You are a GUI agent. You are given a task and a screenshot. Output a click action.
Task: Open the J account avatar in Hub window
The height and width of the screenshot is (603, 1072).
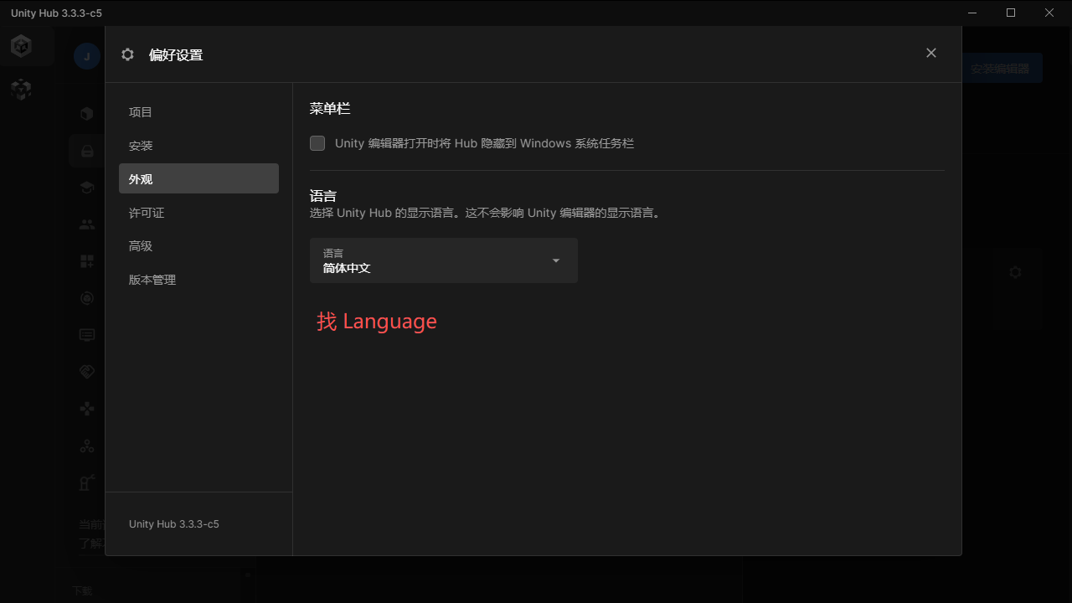click(x=87, y=56)
